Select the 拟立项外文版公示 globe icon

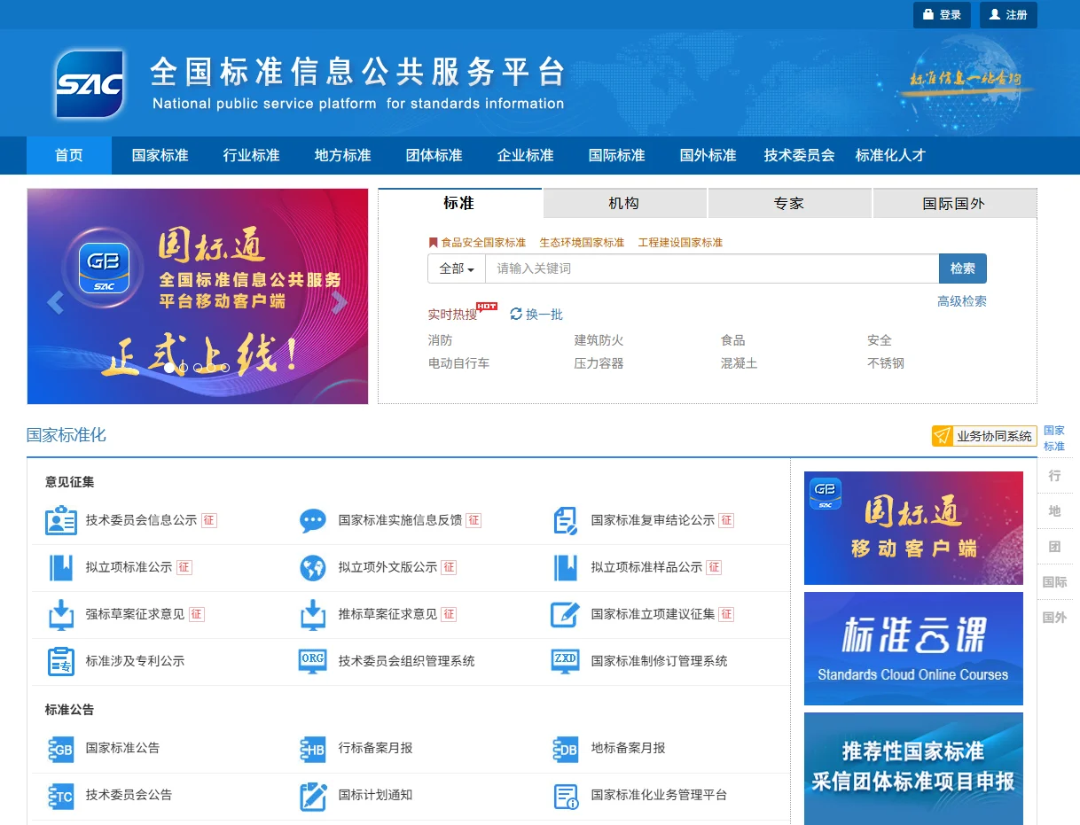click(312, 568)
